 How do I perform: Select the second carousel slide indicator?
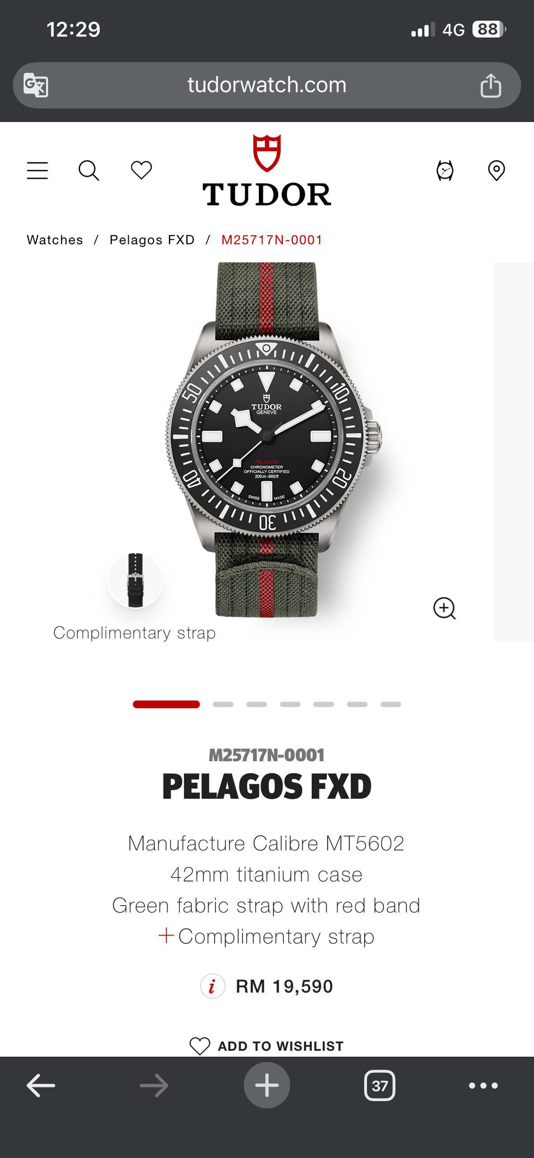point(223,704)
